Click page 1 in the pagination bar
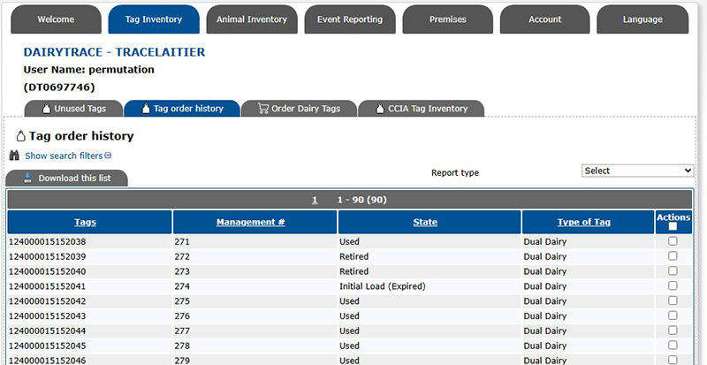The image size is (707, 365). 315,200
